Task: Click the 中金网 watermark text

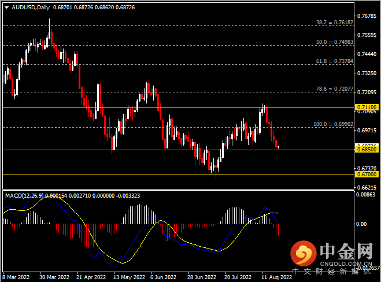Action: [346, 250]
